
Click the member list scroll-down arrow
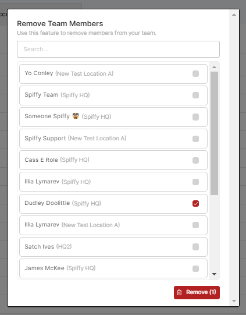[214, 274]
